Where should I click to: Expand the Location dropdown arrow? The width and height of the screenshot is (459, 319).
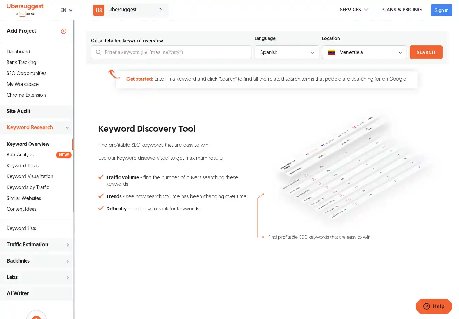point(400,52)
